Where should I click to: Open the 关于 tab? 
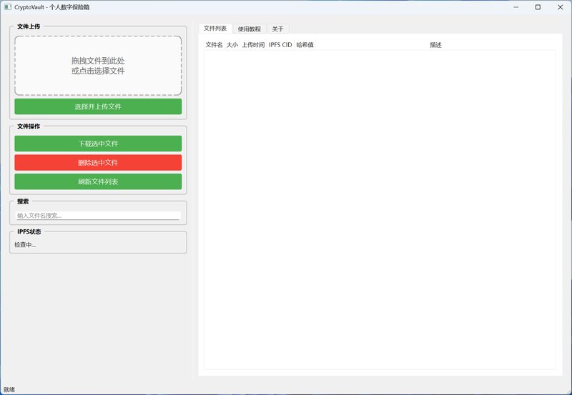click(x=277, y=29)
